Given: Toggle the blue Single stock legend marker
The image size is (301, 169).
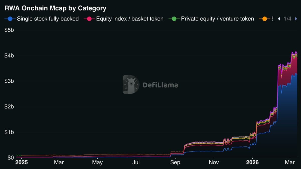Looking at the screenshot, I should 10,19.
